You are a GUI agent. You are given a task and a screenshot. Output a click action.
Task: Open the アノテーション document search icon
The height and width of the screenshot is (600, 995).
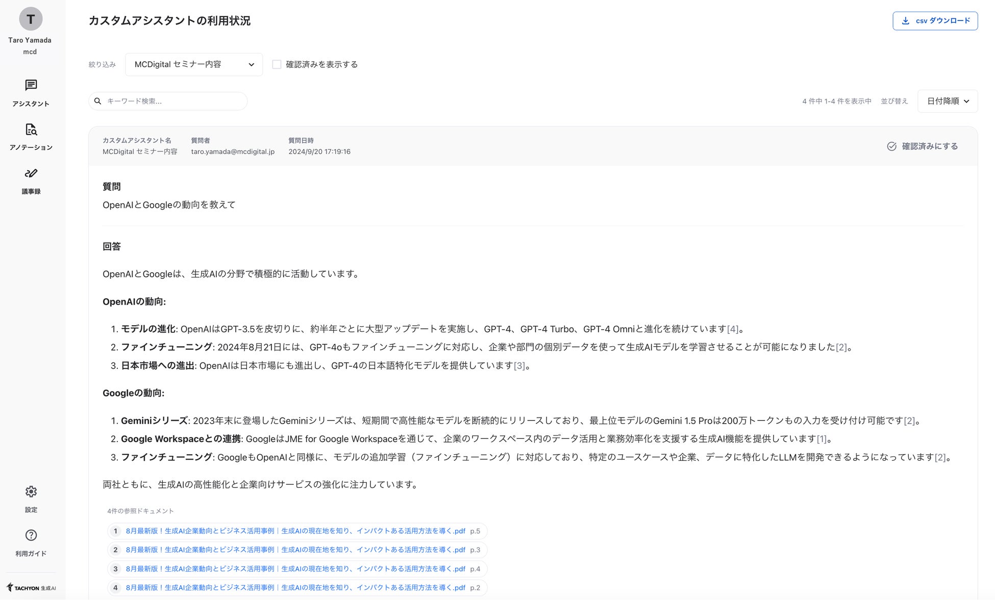coord(31,129)
